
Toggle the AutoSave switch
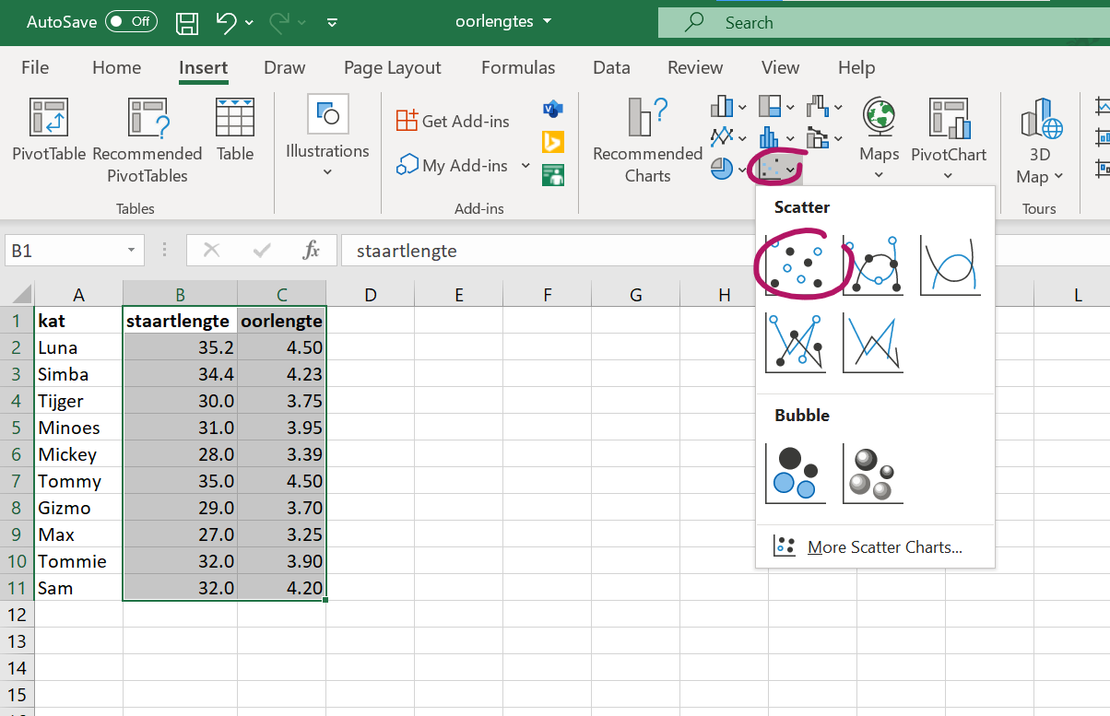pos(130,22)
